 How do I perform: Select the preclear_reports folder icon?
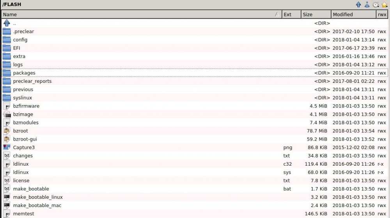coord(7,81)
